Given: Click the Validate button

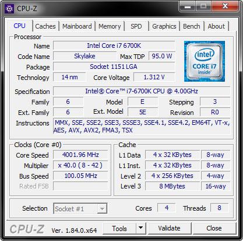Looking at the screenshot, I should [x=170, y=228].
